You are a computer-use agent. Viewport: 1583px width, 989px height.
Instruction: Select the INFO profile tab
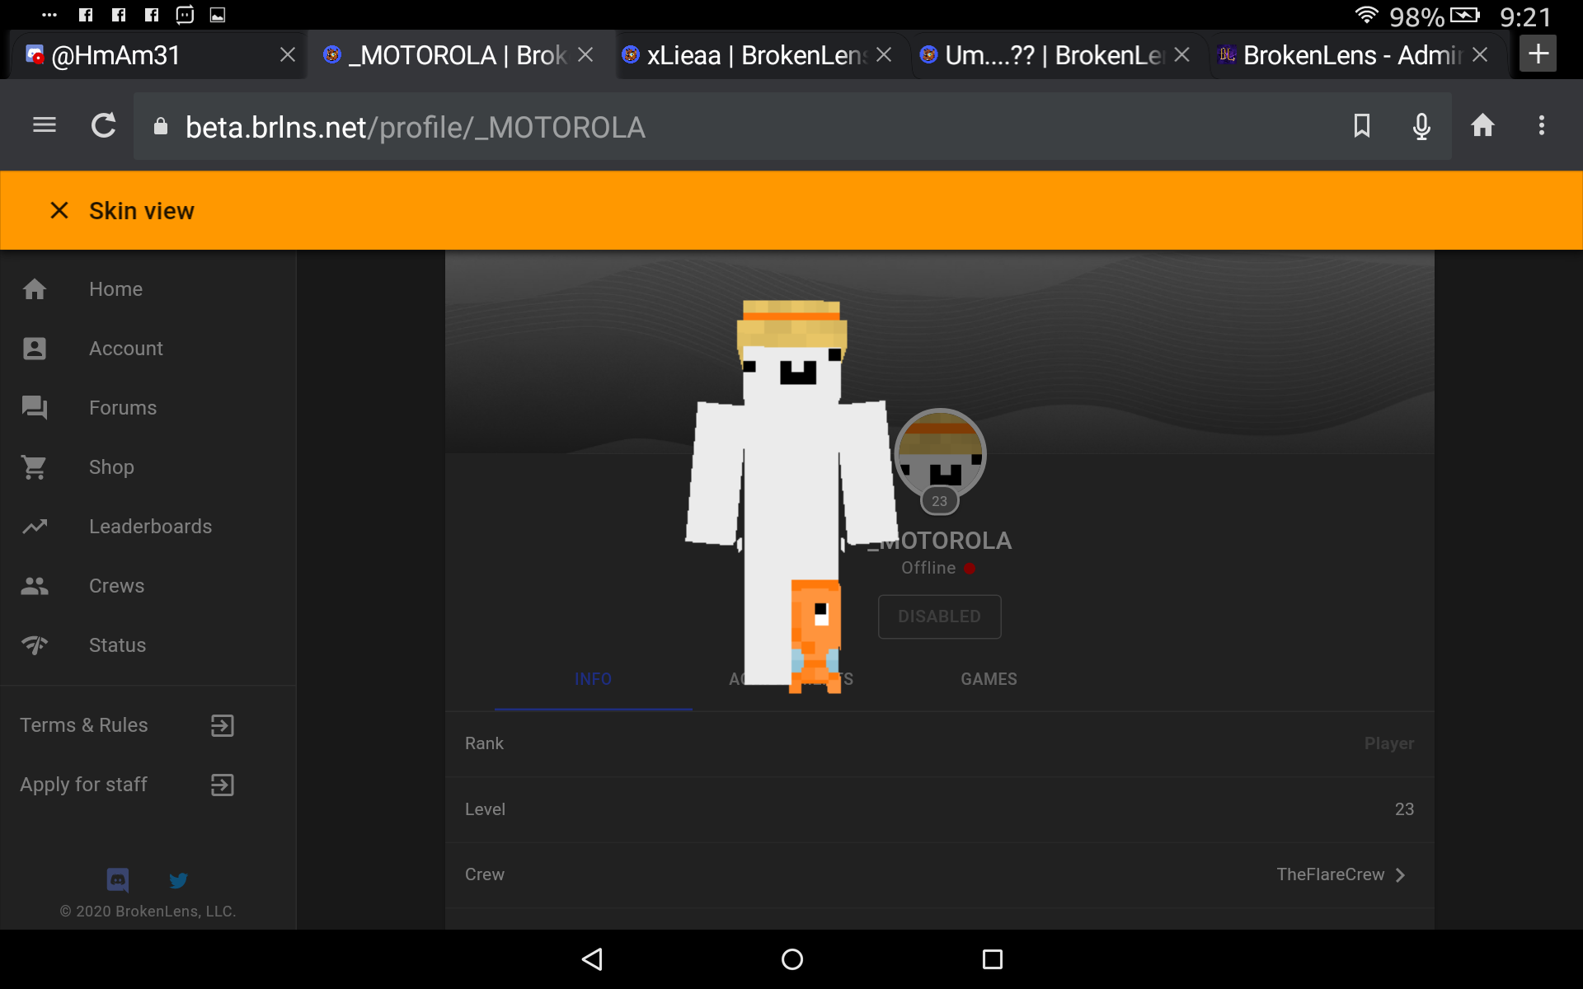593,679
